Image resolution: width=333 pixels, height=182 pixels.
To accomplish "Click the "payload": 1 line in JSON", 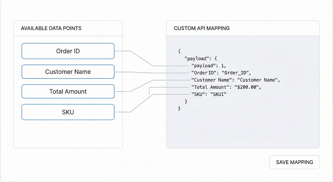I will point(208,66).
